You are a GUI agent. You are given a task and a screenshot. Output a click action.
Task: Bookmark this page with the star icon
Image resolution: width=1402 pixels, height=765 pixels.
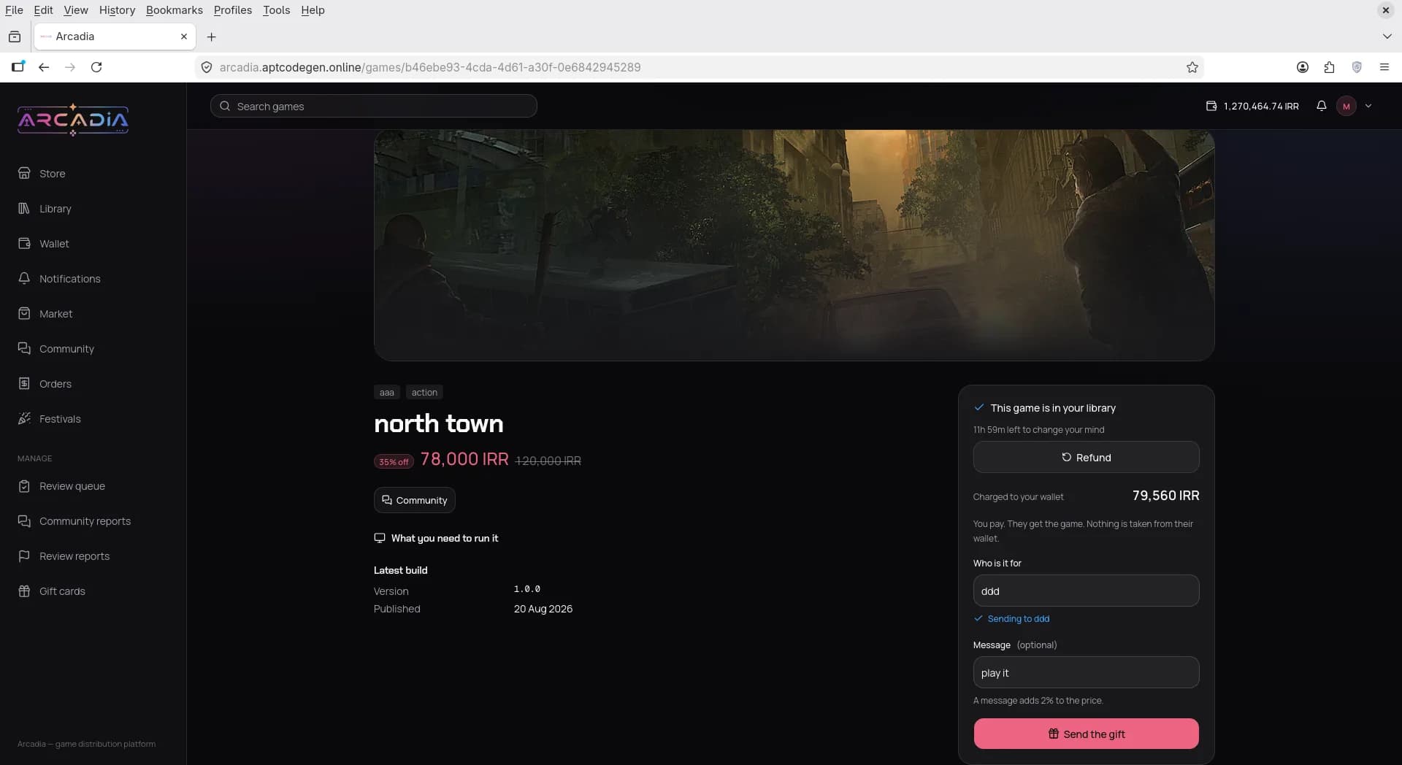(1192, 67)
